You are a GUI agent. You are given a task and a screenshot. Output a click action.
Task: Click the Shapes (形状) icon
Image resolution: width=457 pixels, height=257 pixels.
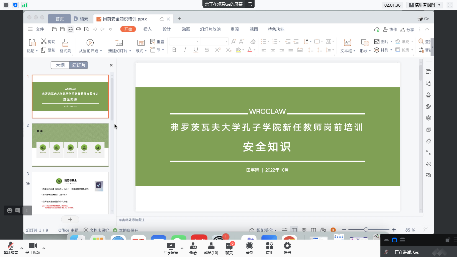pos(365,42)
